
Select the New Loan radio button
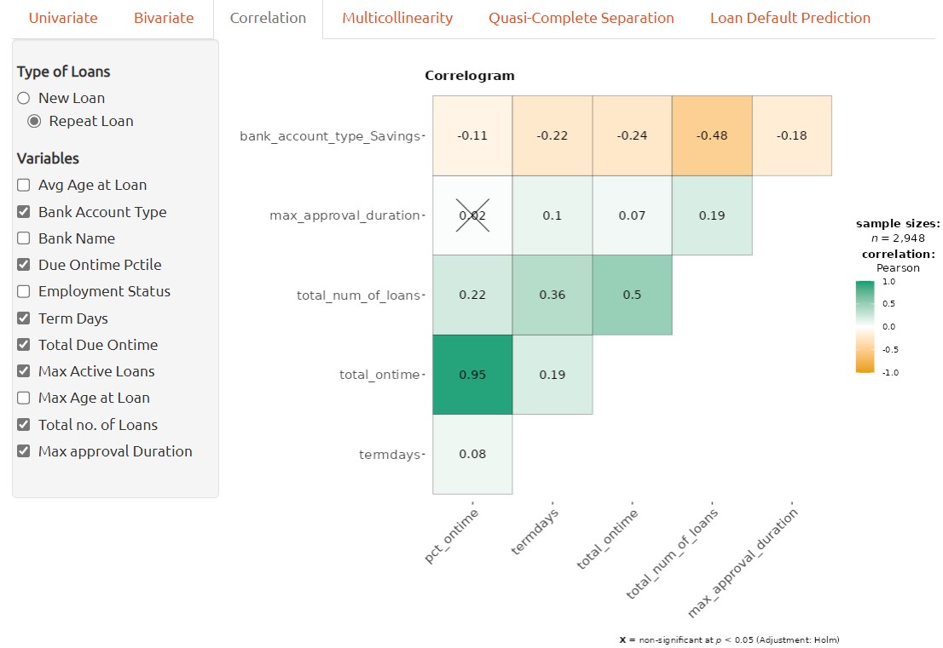(x=24, y=98)
